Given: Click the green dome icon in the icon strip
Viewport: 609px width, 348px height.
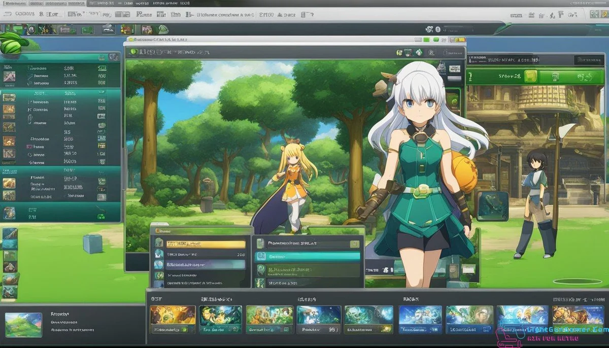Looking at the screenshot, I should click(163, 29).
